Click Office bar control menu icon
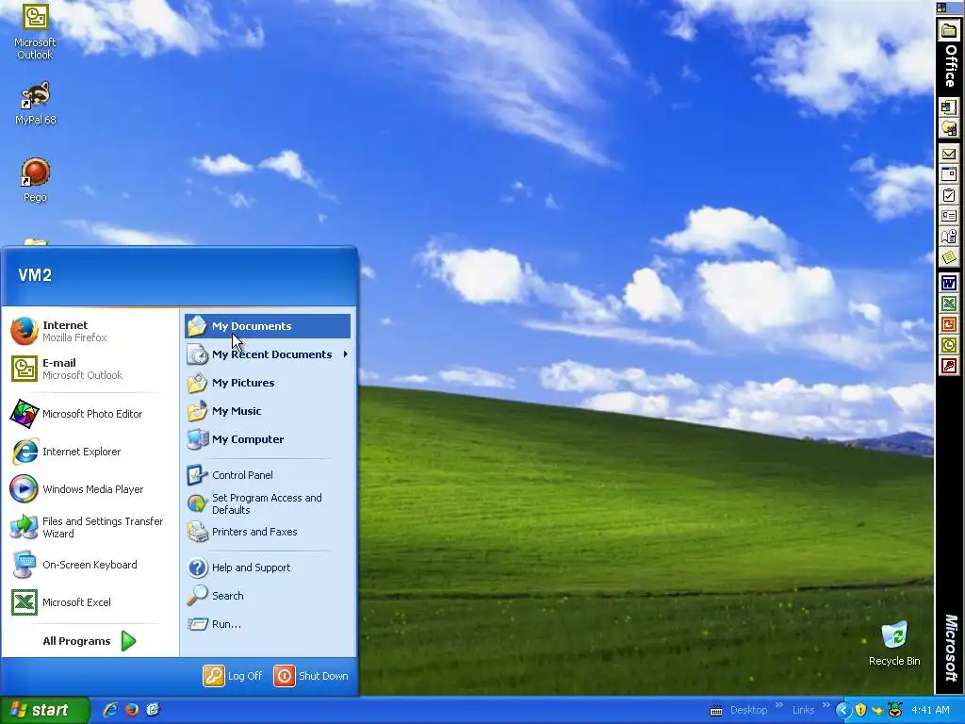 pos(941,8)
